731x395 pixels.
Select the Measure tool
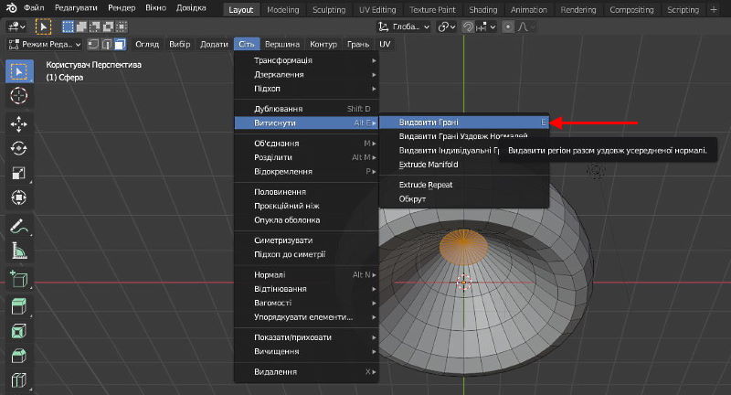(x=19, y=251)
